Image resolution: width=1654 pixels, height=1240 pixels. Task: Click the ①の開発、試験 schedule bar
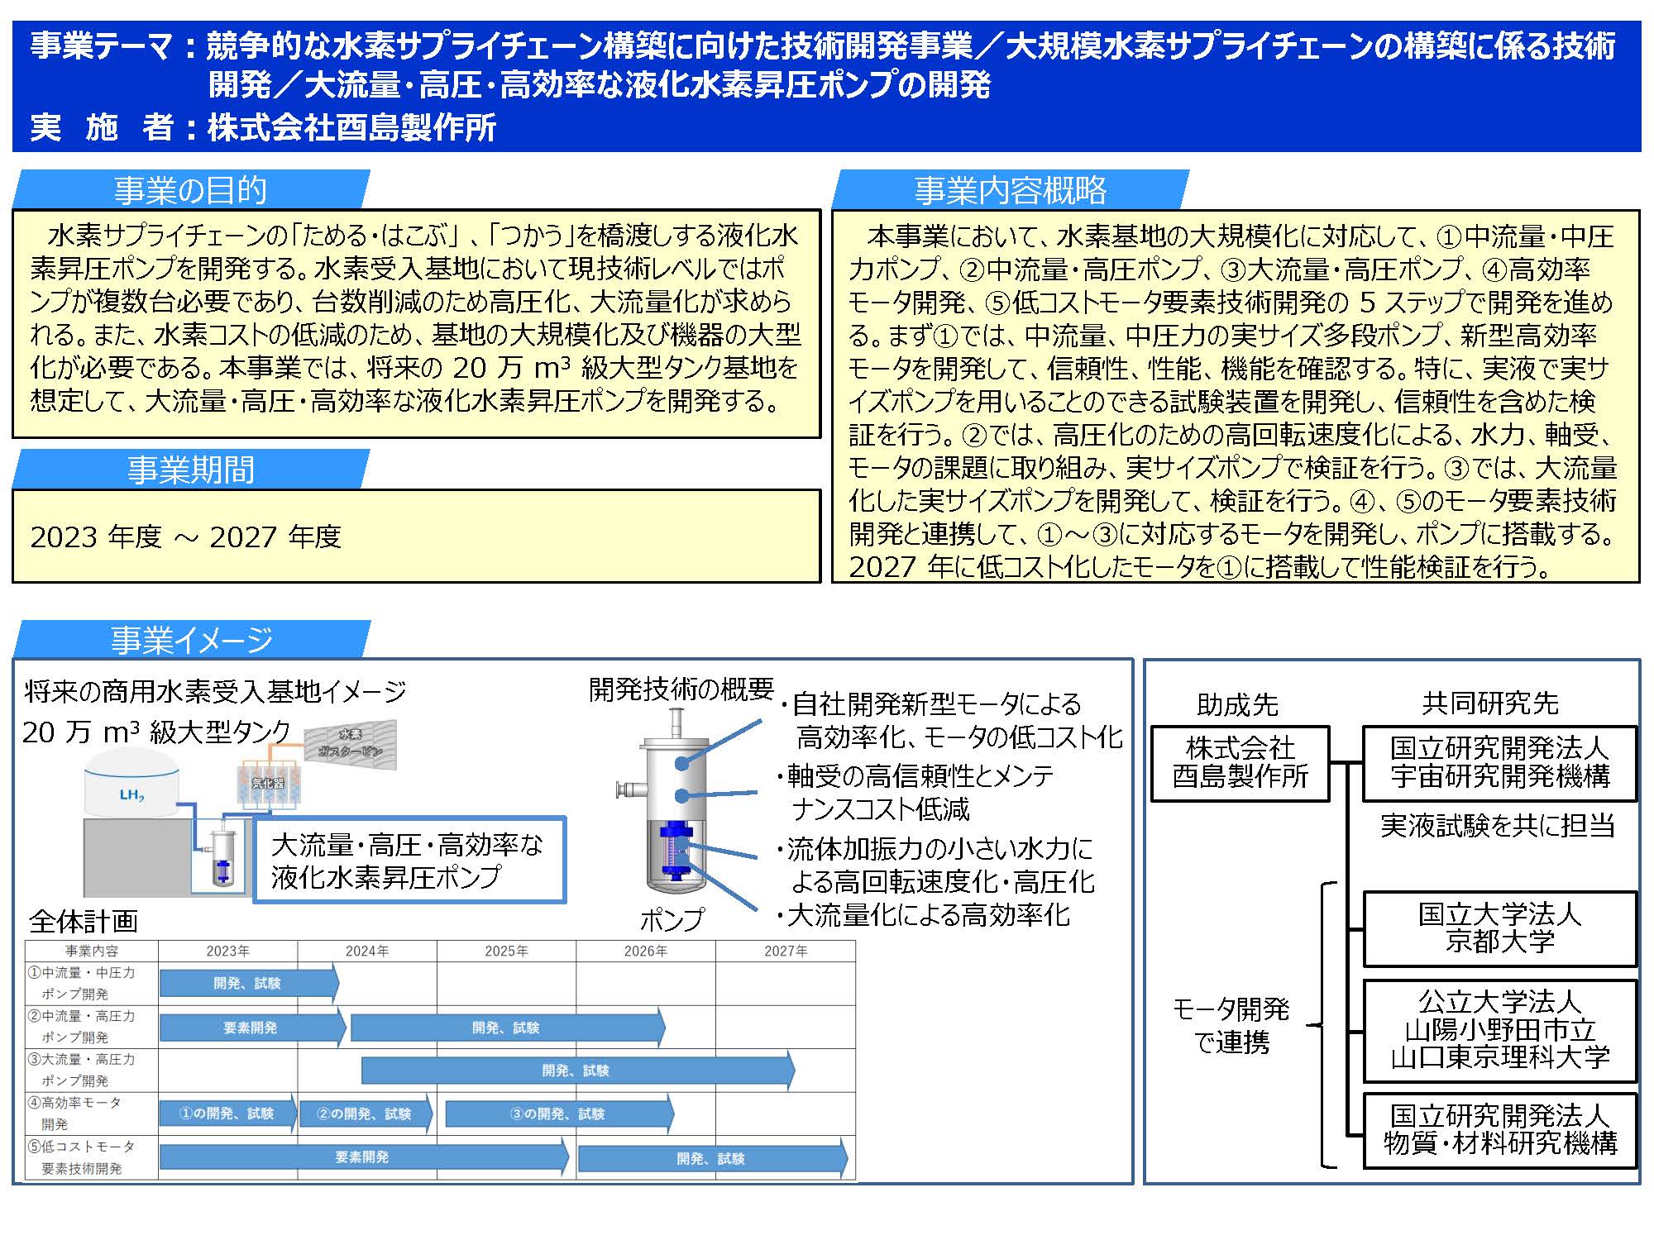228,1114
